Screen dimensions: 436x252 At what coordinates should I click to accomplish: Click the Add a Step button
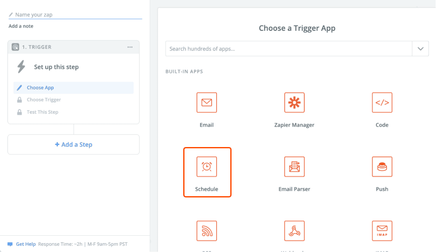[x=74, y=145]
